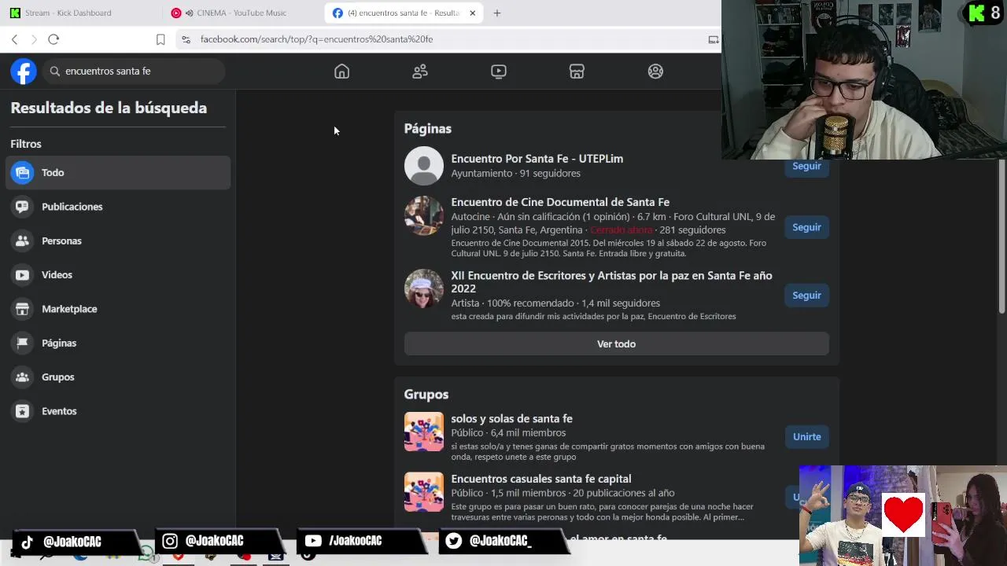Select the Grupos filter
This screenshot has height=566, width=1007.
[118, 377]
